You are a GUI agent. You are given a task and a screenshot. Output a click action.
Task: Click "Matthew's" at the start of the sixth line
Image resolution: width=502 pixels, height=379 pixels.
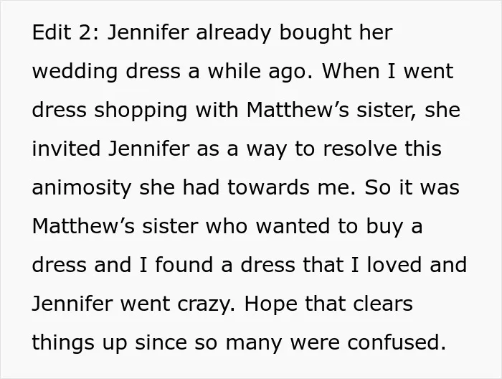[x=83, y=226]
